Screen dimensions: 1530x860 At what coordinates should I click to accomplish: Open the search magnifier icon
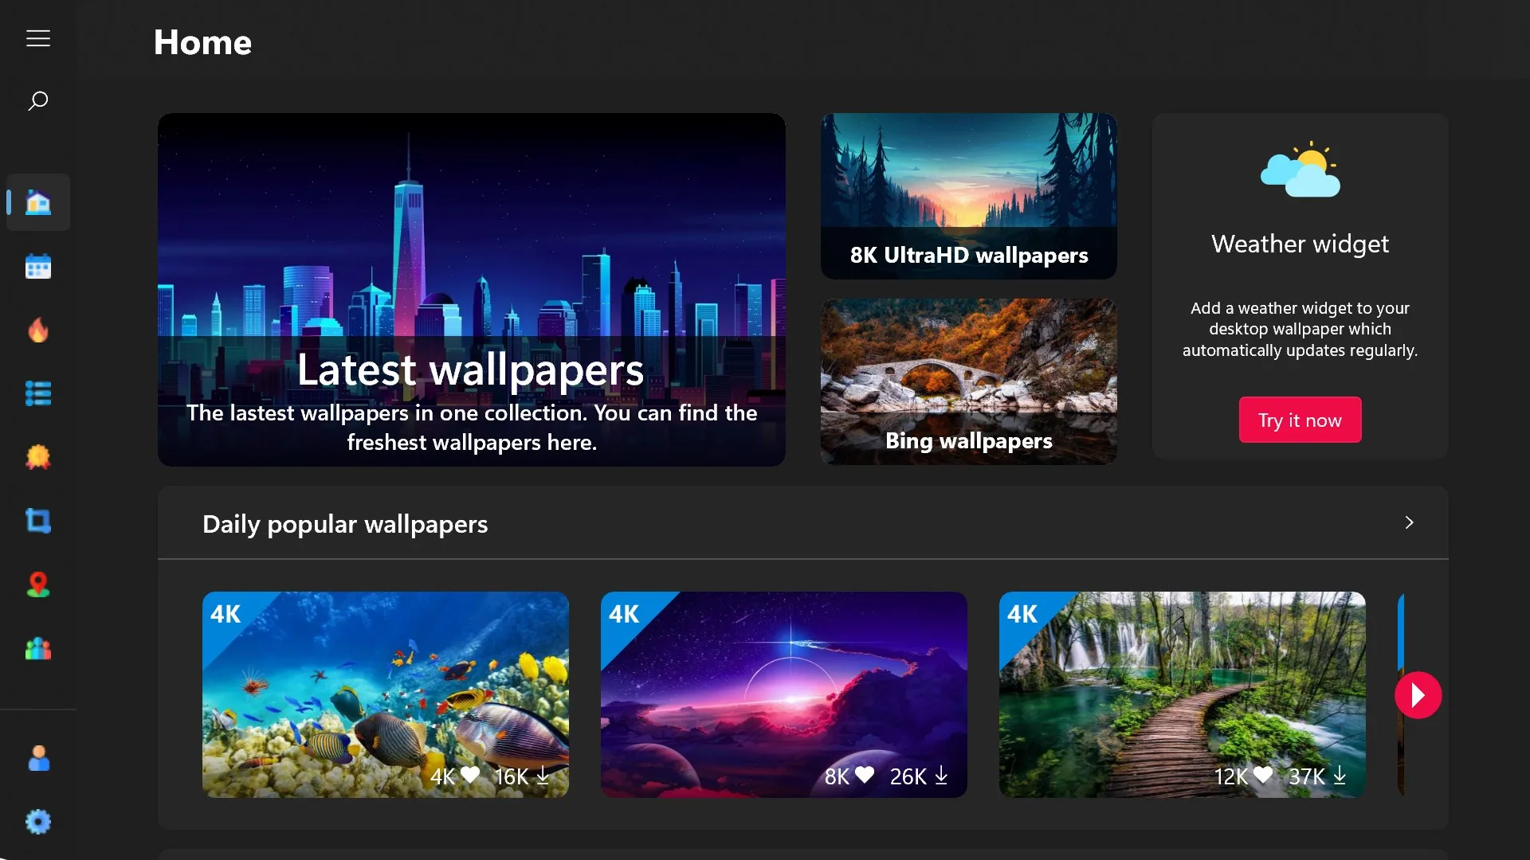(38, 101)
